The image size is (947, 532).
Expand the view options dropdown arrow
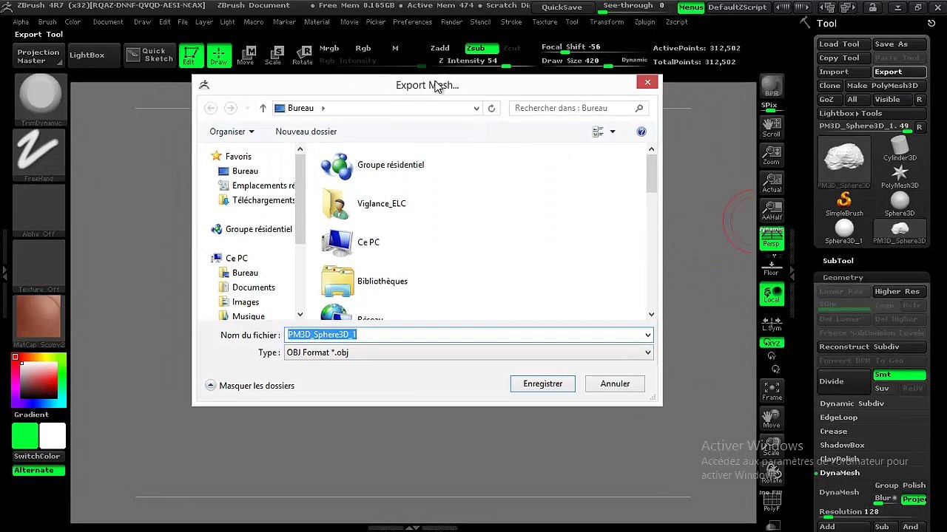(x=613, y=132)
